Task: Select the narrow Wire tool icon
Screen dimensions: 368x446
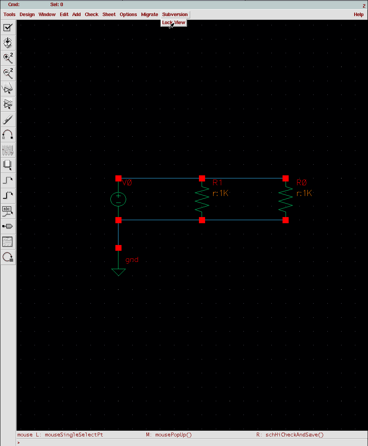Action: (x=8, y=181)
